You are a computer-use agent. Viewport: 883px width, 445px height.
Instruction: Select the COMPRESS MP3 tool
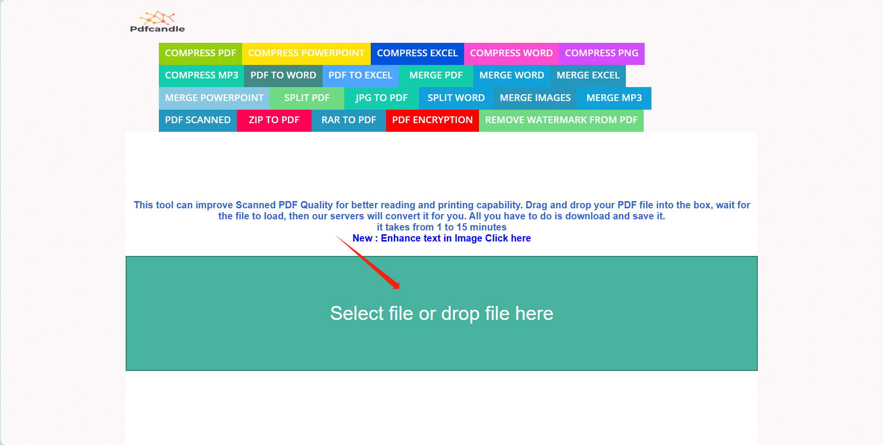[201, 76]
